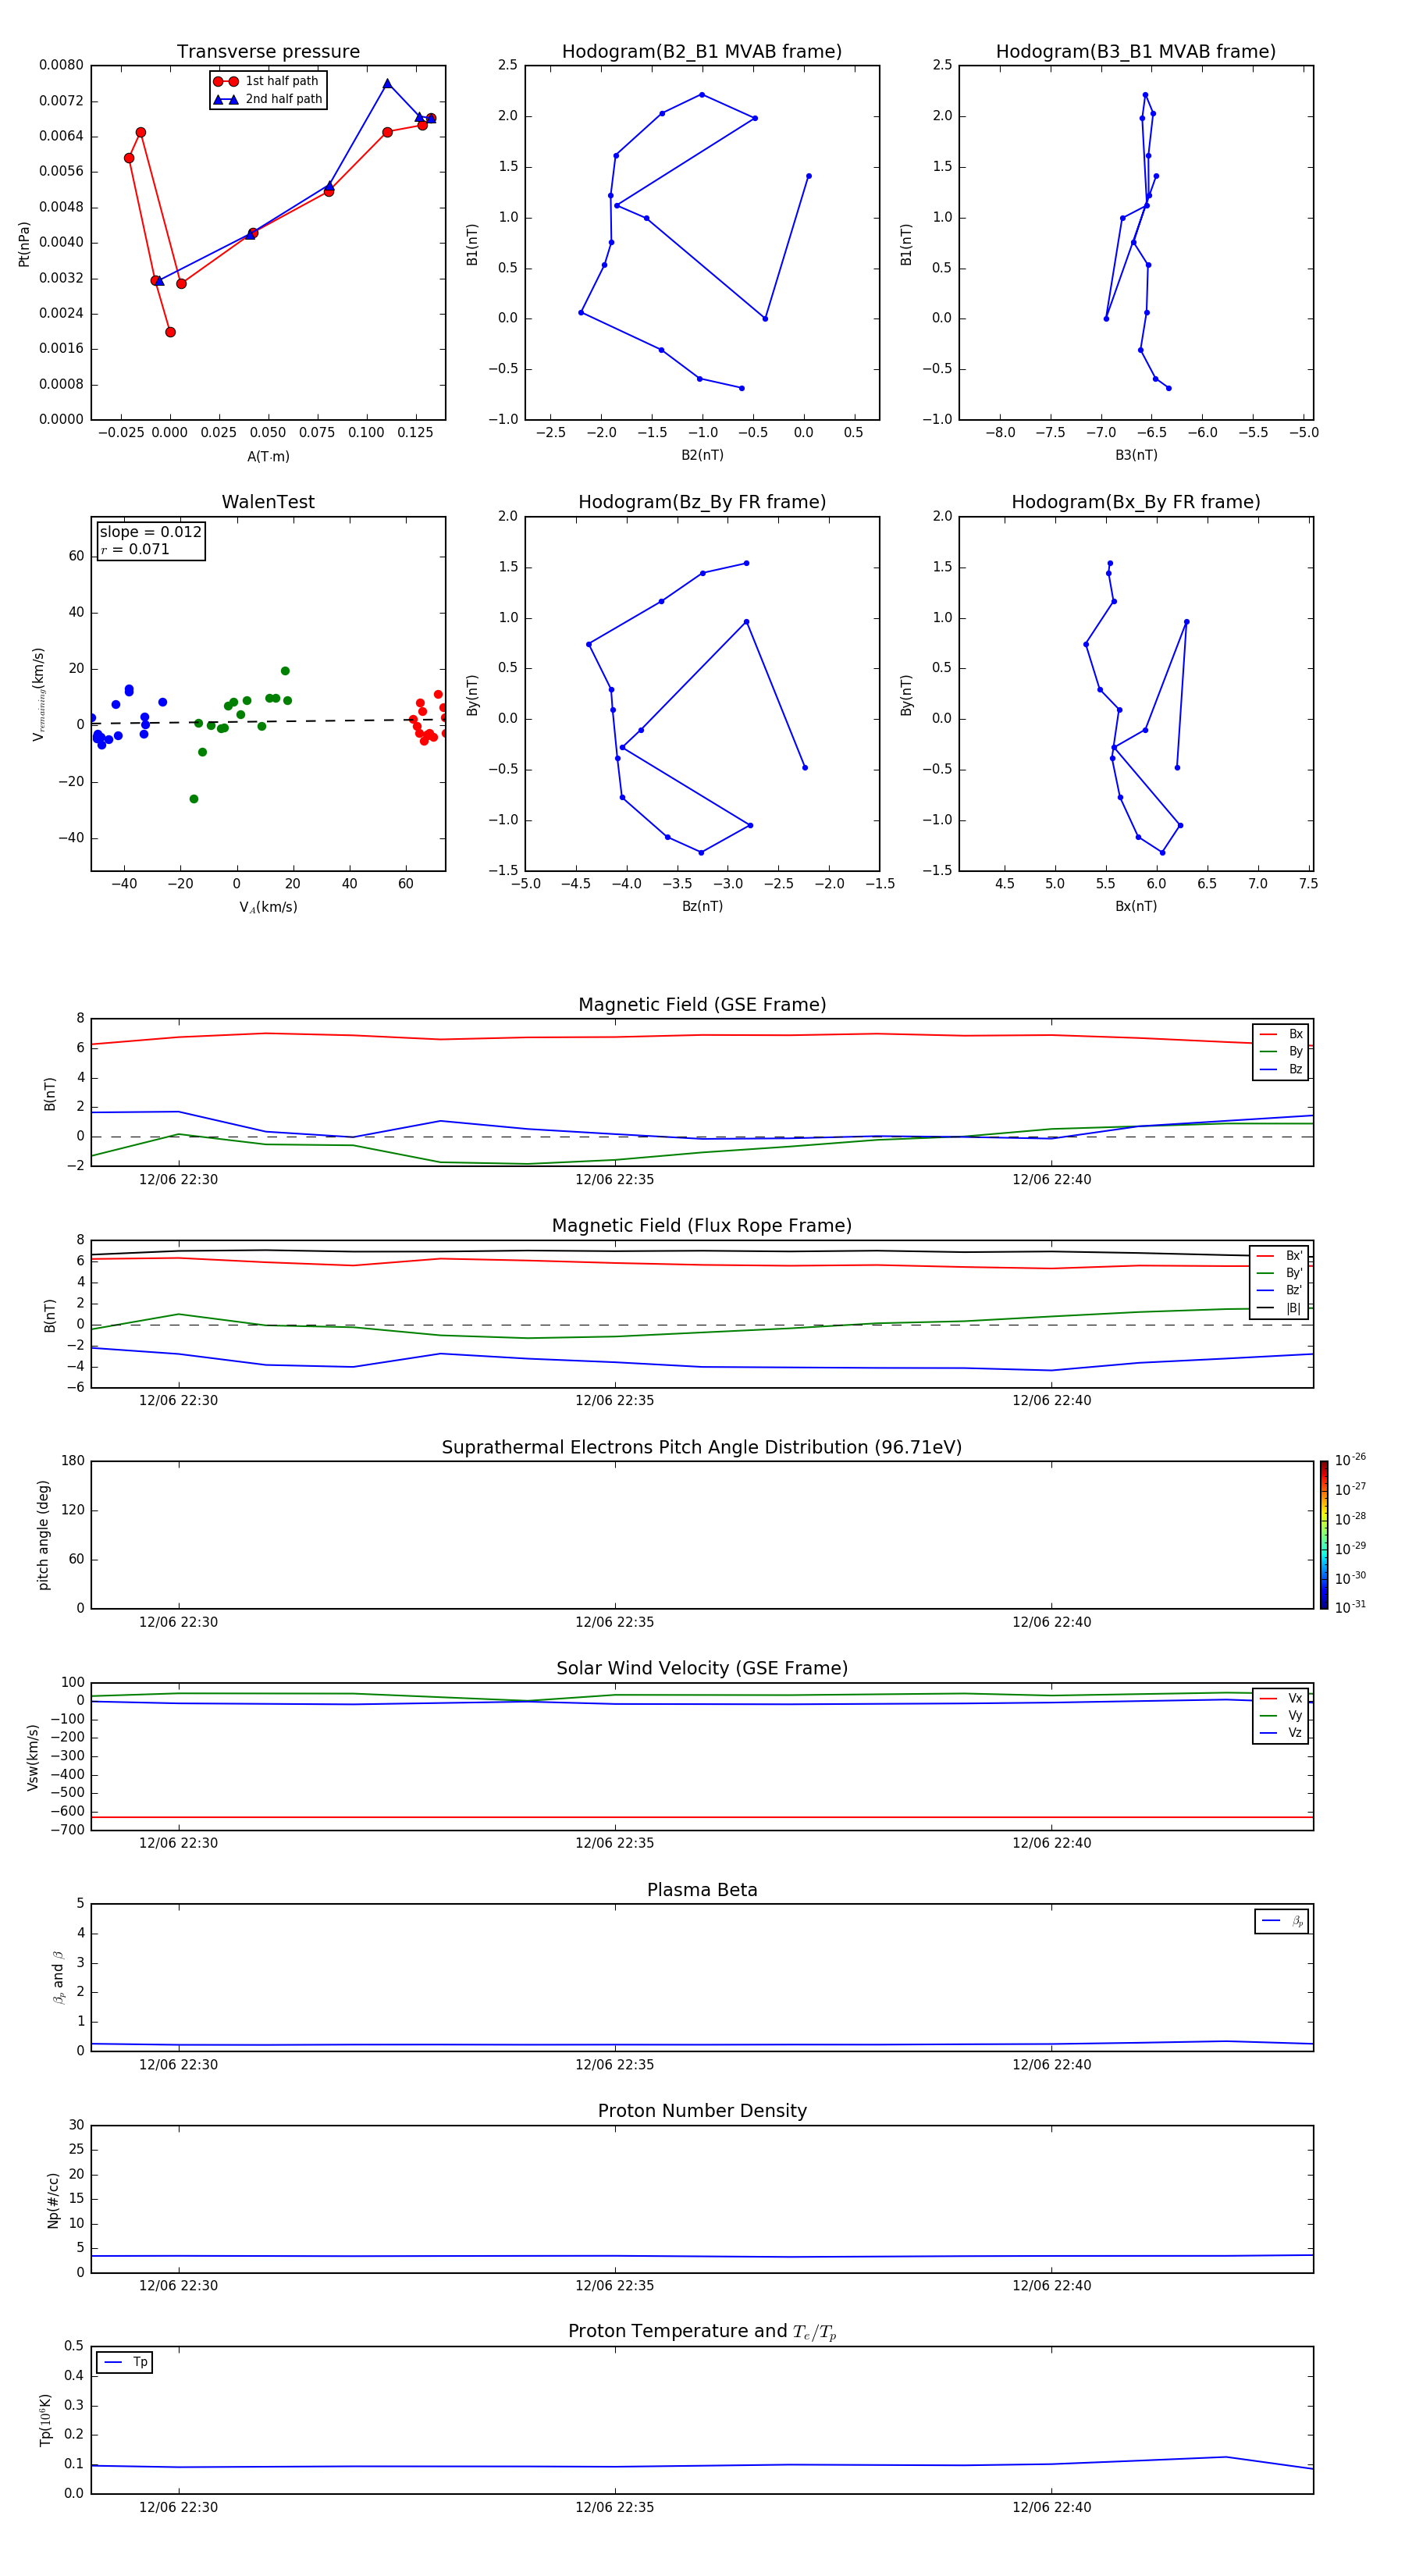1405x2576 pixels.
Task: Click the 'A(T·m)' x-axis label
Action: (x=268, y=457)
